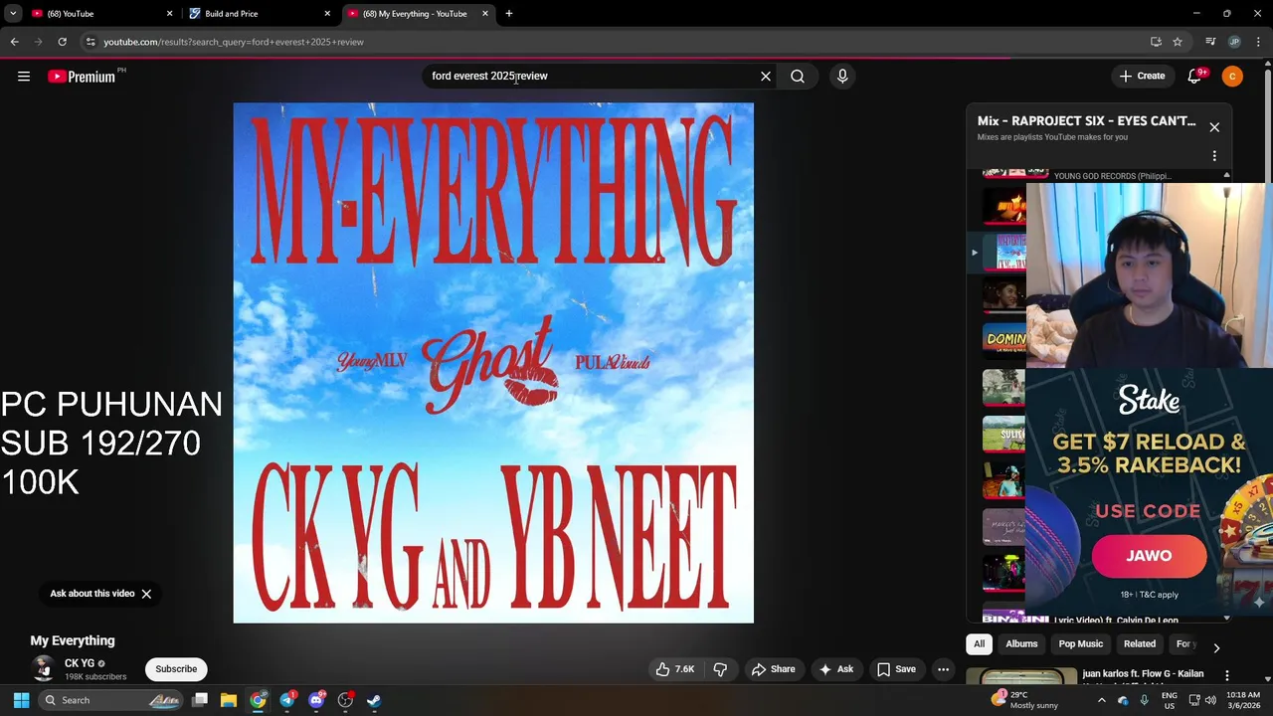Image resolution: width=1273 pixels, height=716 pixels.
Task: Open the Create menu
Action: [x=1142, y=77]
